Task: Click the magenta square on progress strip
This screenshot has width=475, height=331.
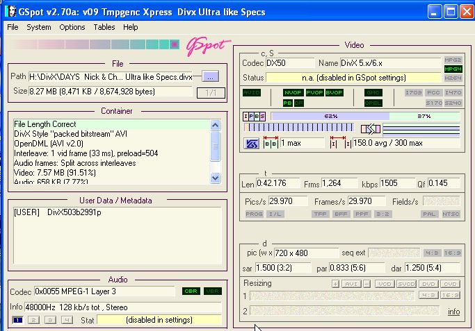Action: [x=175, y=44]
